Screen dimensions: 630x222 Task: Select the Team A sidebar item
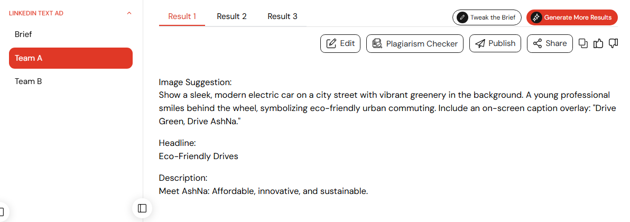point(71,58)
